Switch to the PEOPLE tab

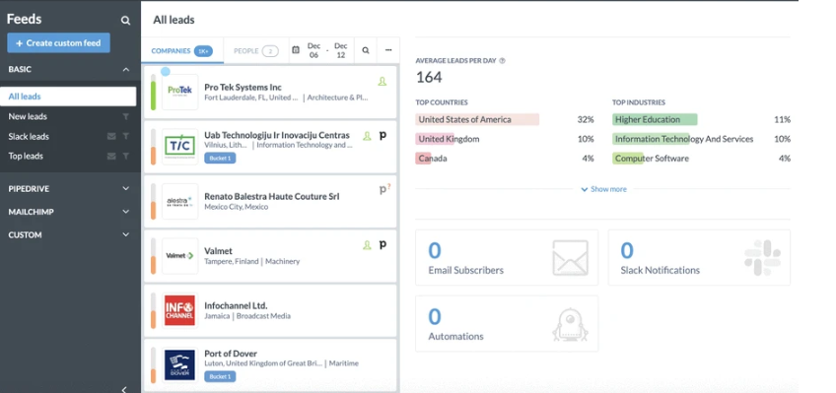coord(256,51)
